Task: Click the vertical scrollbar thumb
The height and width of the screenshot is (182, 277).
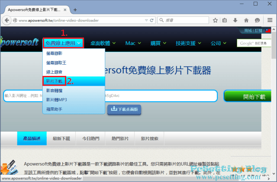Action: click(x=274, y=46)
